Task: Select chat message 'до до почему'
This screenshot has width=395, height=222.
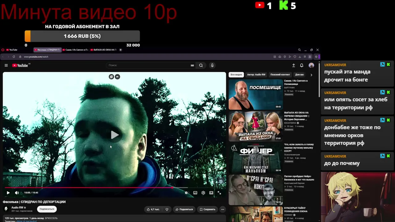Action: coord(342,163)
